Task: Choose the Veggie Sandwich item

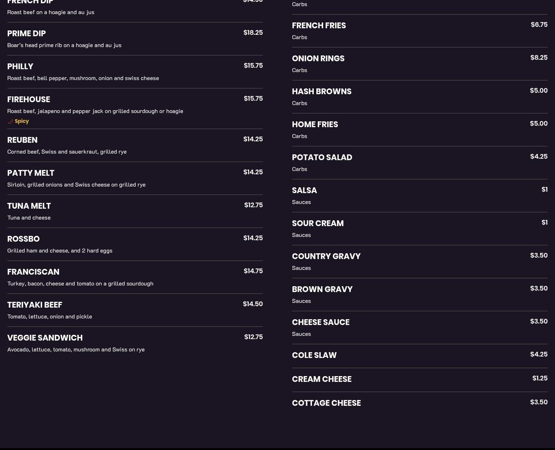Action: point(45,338)
